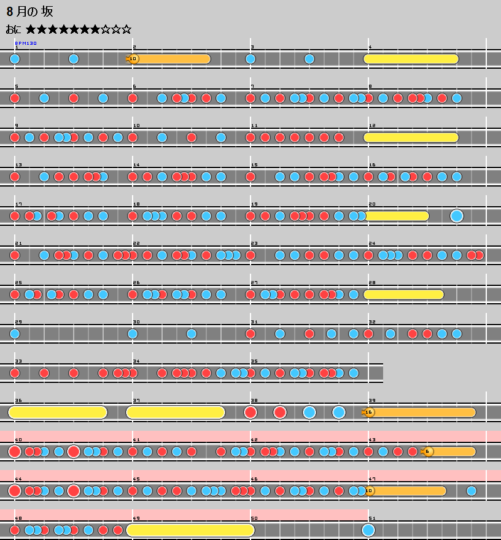Click the measure number 29 marker

(18, 322)
